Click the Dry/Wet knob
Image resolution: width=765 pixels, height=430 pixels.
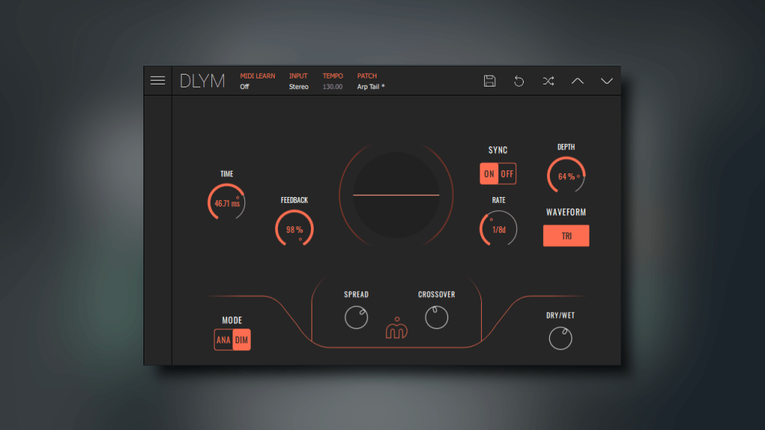pos(560,338)
